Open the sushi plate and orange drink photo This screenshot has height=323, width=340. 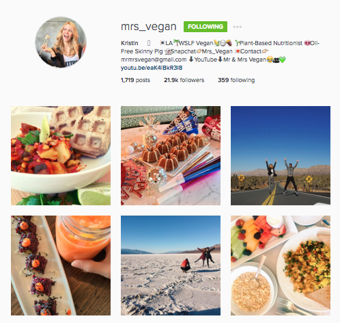pos(61,266)
